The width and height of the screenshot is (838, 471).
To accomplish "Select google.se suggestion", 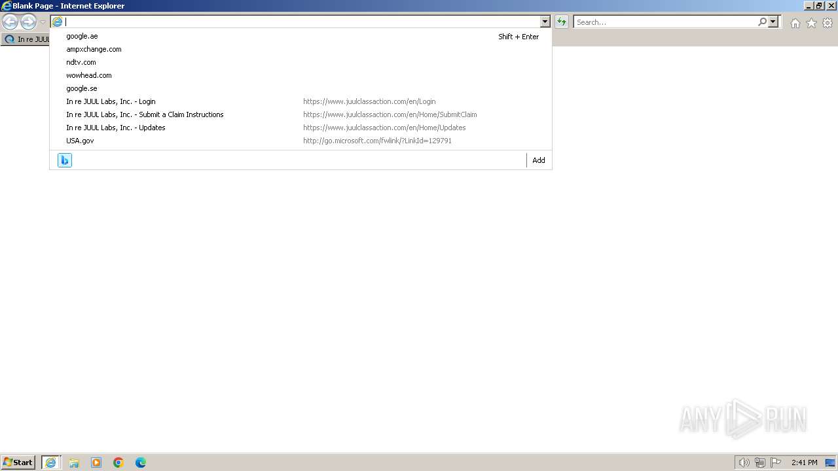I will point(301,88).
